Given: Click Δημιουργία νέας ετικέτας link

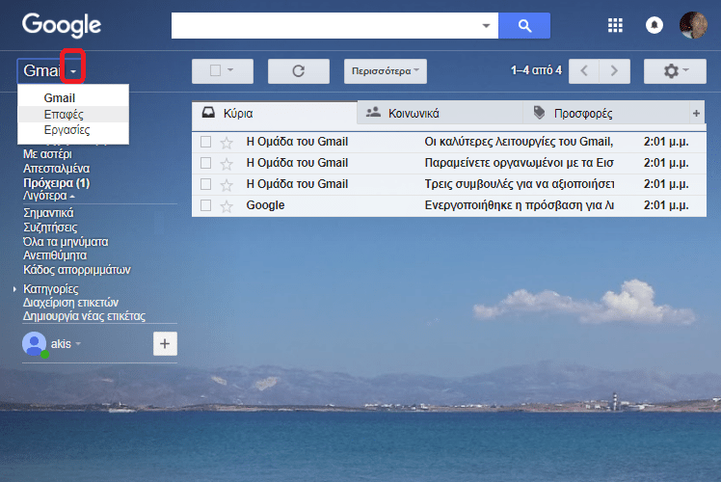Looking at the screenshot, I should tap(84, 316).
